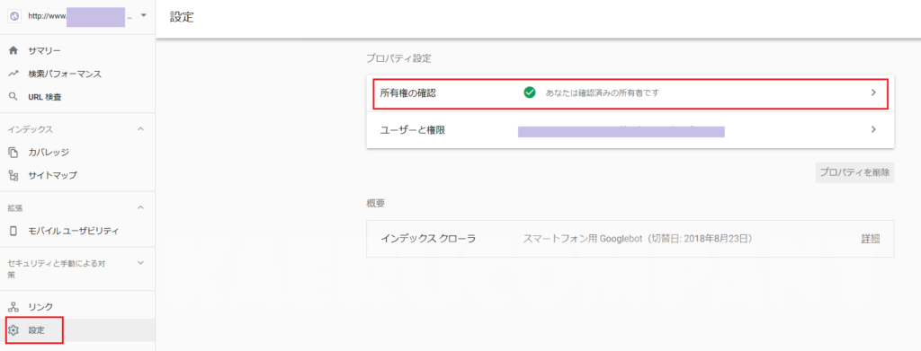Click the link-tree icon beside リンク
Viewport: 921px width, 351px height.
13,307
